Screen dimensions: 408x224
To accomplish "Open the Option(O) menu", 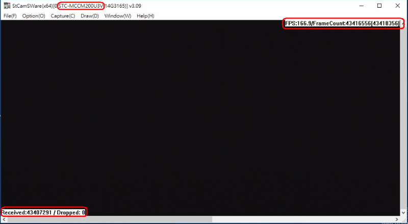I will [33, 16].
